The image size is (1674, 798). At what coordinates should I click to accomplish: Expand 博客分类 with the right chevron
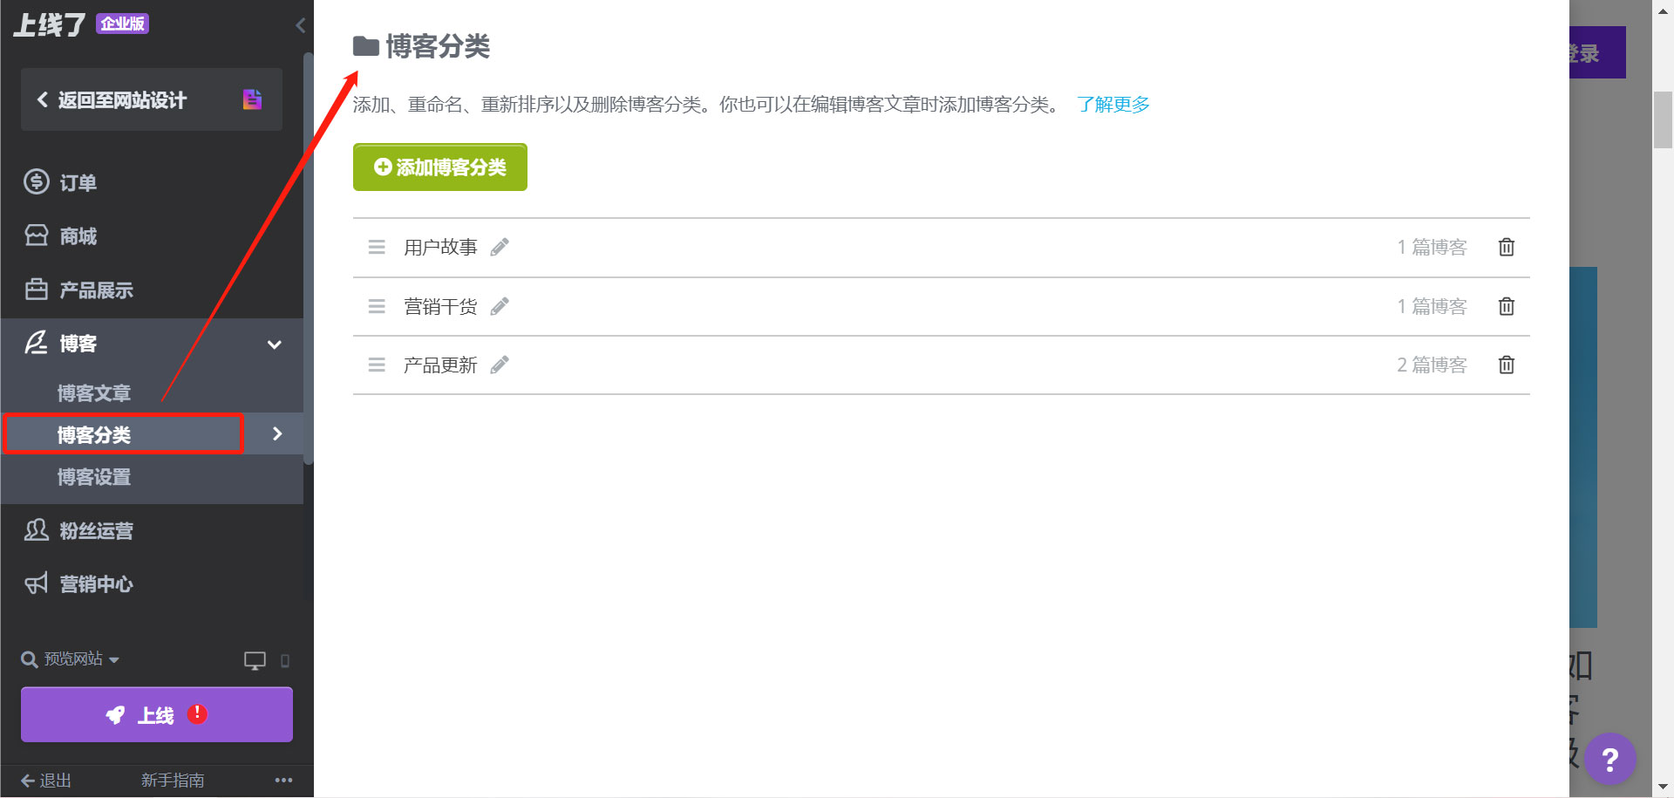(x=276, y=433)
